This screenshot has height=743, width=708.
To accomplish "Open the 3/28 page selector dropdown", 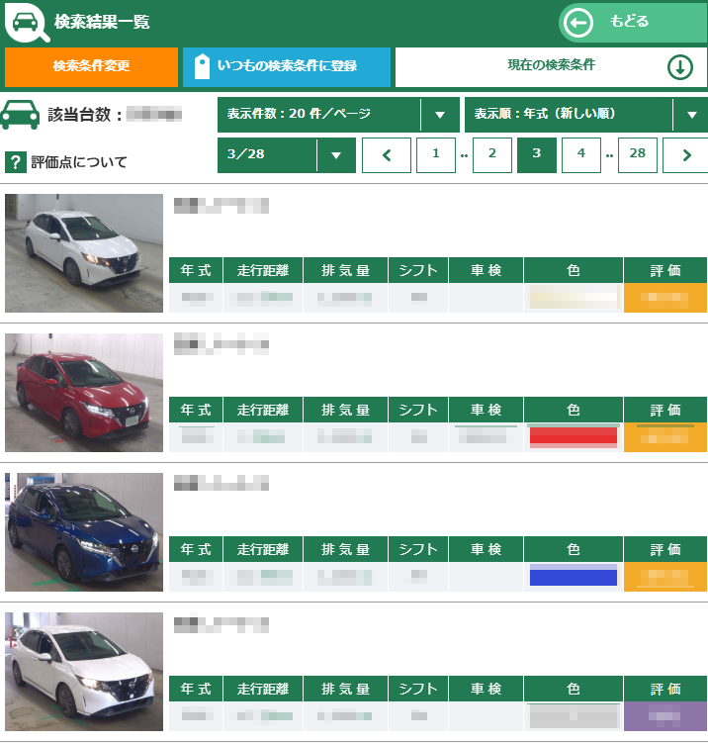I will click(x=287, y=155).
